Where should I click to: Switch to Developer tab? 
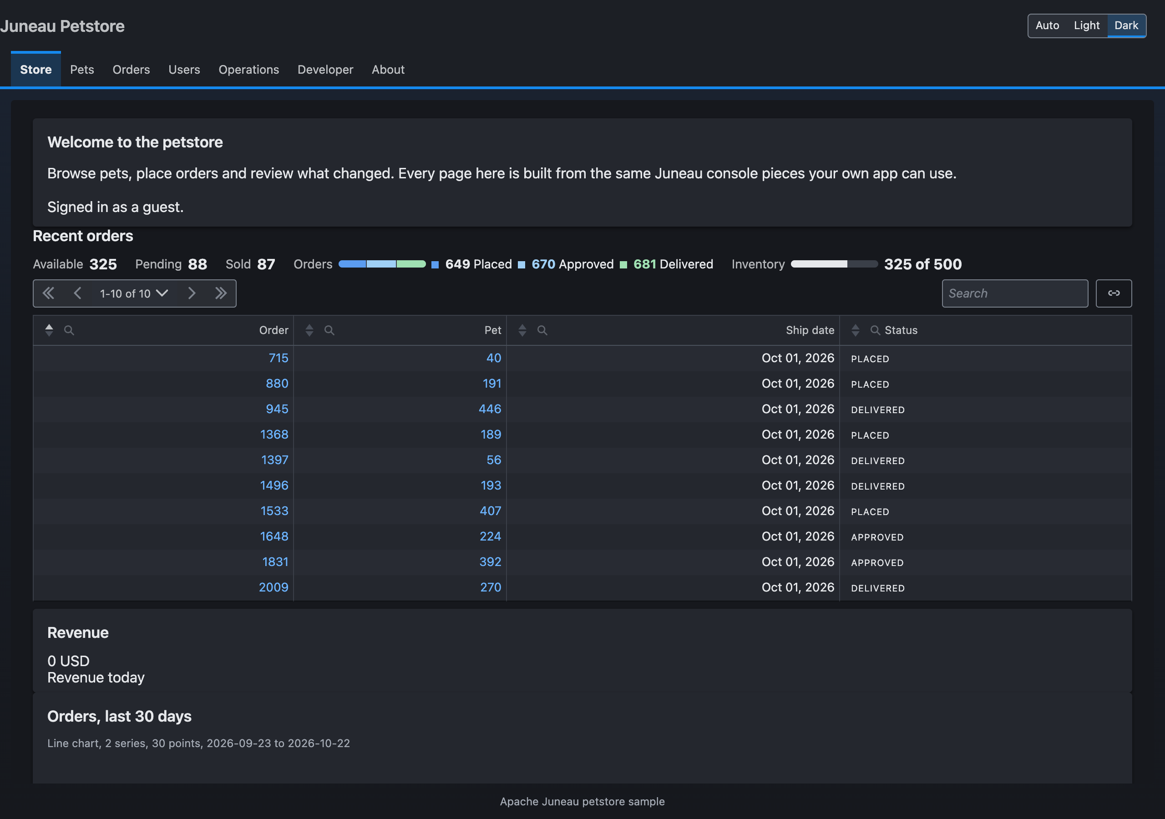pos(325,70)
